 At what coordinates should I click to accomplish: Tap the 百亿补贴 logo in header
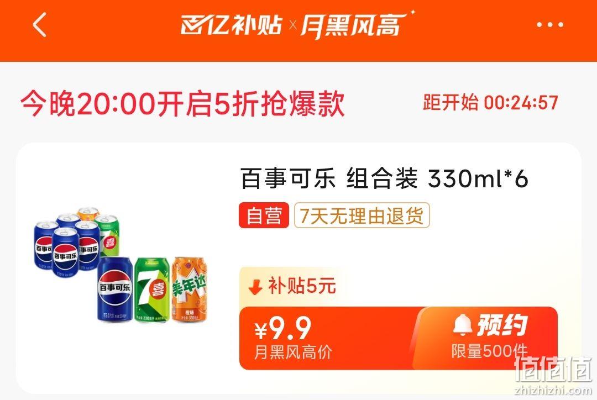tap(231, 25)
